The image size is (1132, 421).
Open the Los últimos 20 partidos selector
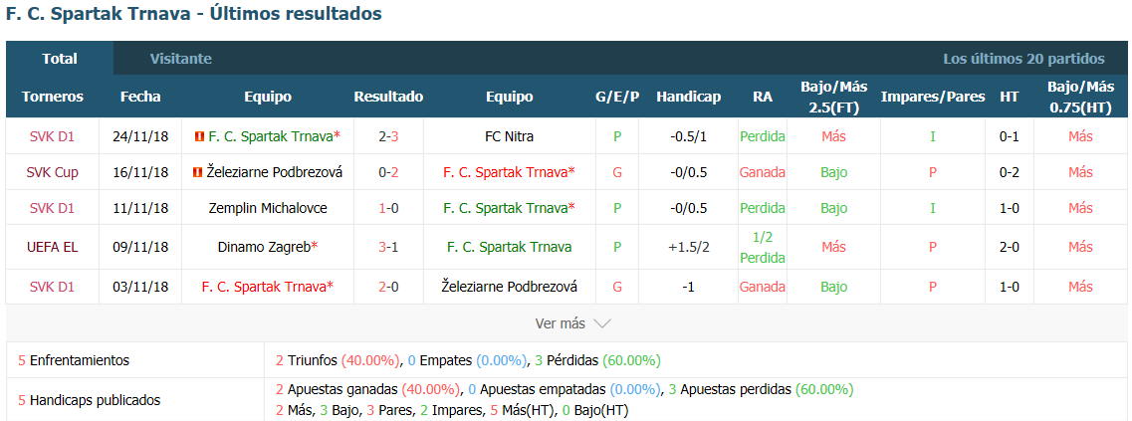(x=1023, y=59)
